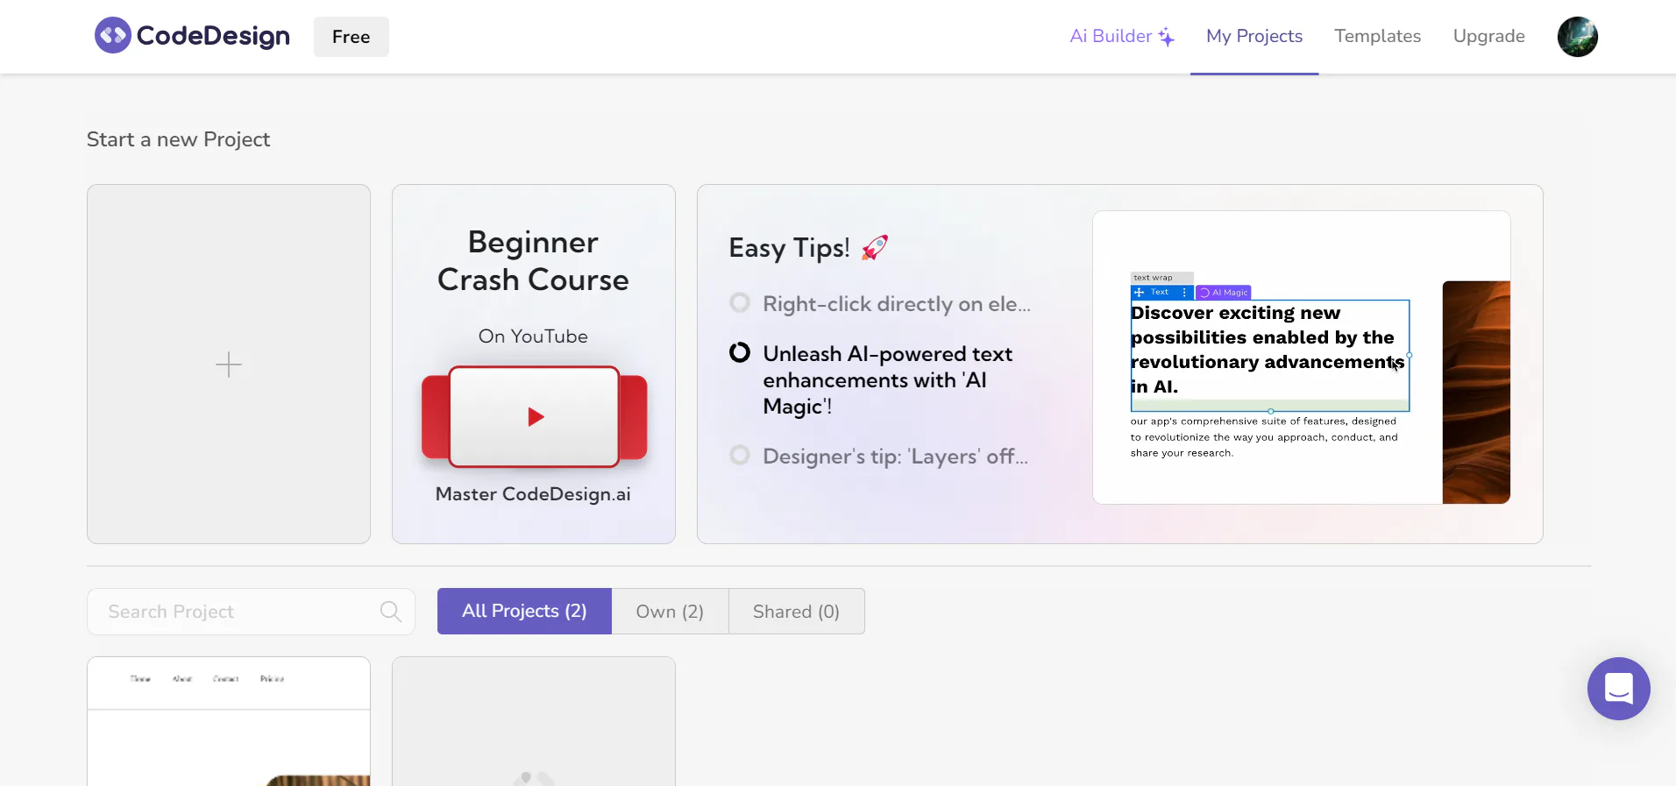Open My Projects in navigation
Image resolution: width=1676 pixels, height=786 pixels.
[x=1254, y=37]
